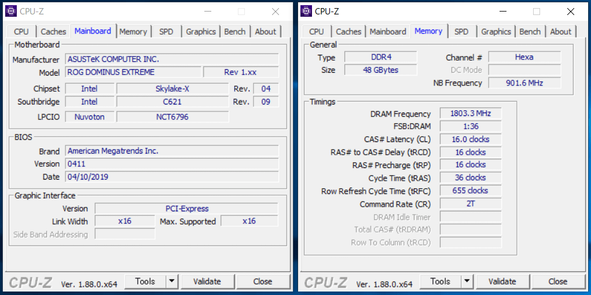The height and width of the screenshot is (295, 591).
Task: Click LPCIO value NCT6796
Action: pos(172,117)
